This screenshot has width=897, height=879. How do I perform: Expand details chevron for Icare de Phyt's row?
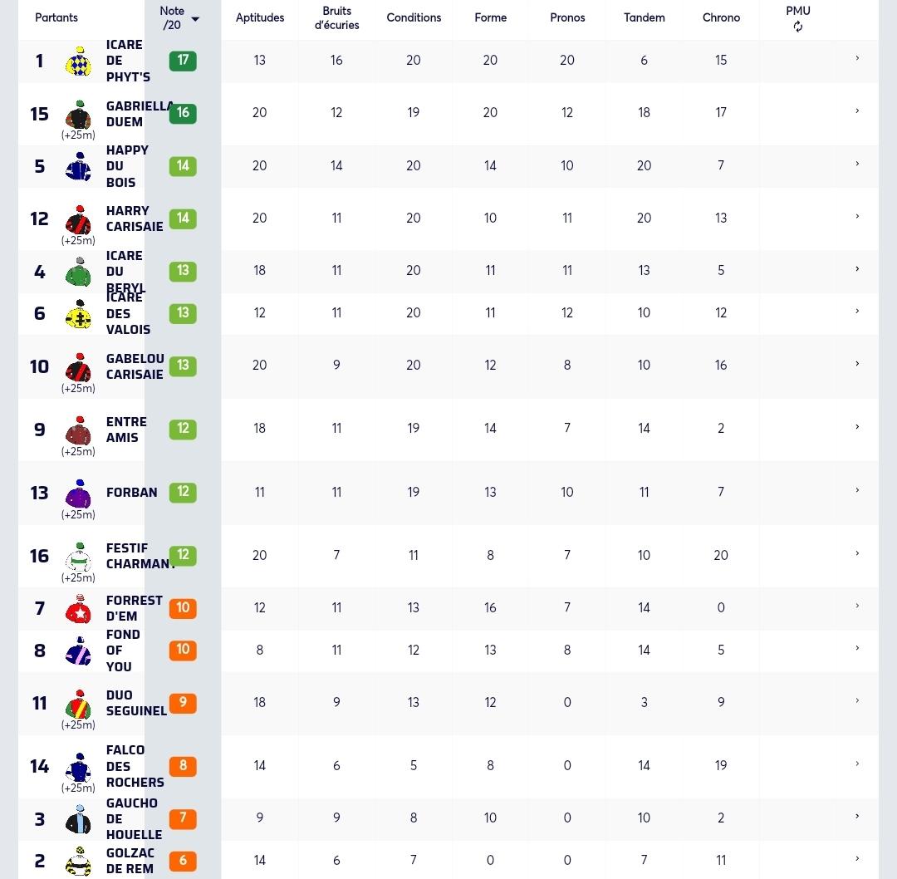857,58
